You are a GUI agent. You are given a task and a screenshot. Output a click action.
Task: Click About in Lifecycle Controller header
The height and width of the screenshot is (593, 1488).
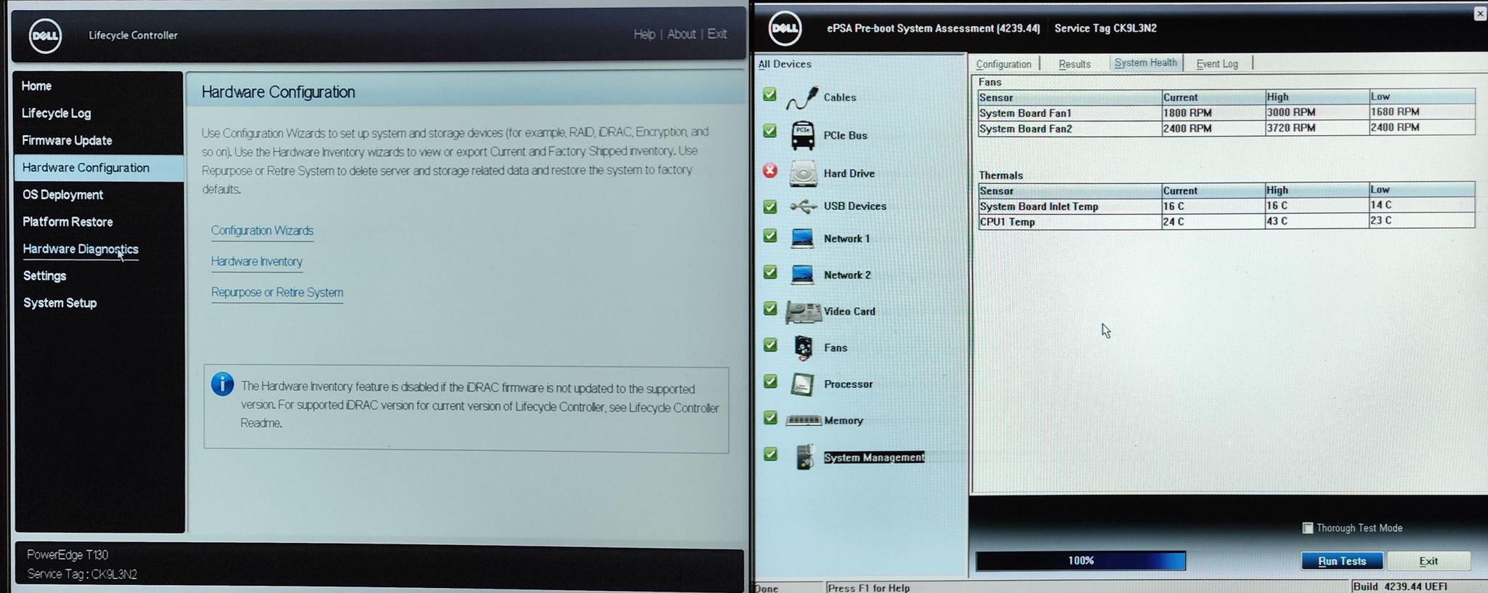click(x=682, y=34)
